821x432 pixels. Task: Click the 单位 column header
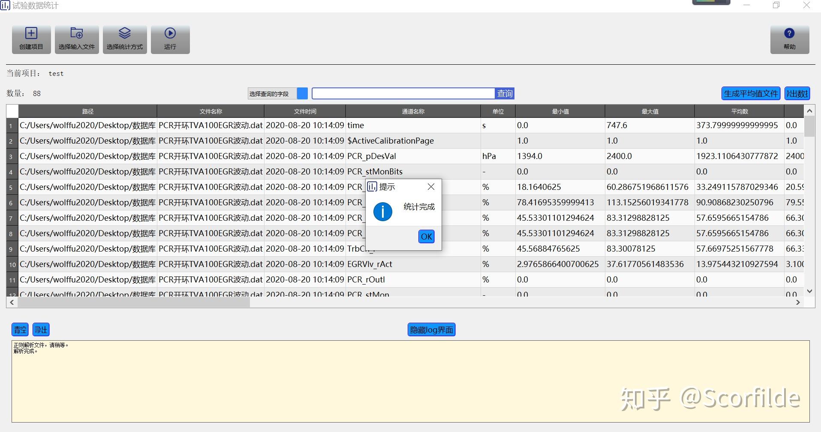point(498,111)
